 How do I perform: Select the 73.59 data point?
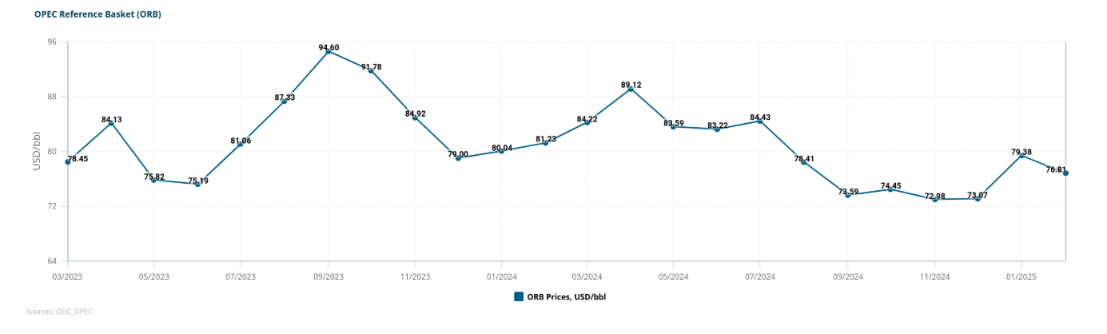[x=847, y=195]
